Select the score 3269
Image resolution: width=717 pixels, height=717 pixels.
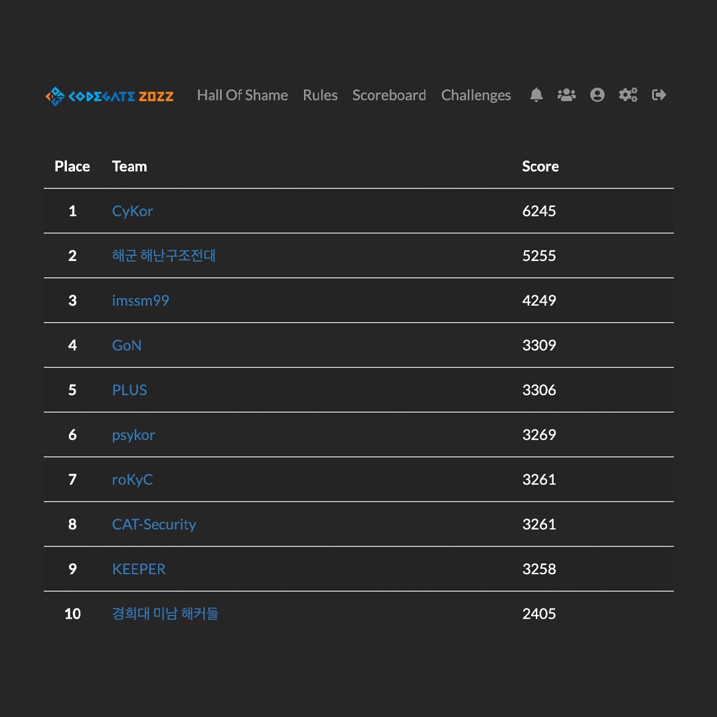click(539, 435)
